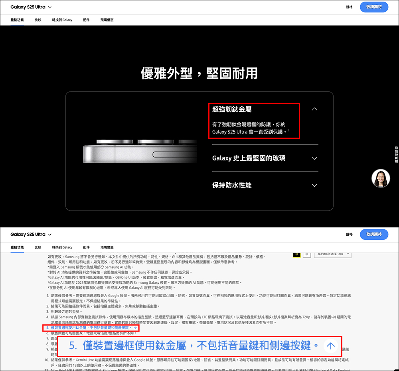Select 預購優惠 tab in top screenshot
The height and width of the screenshot is (371, 399).
(107, 20)
